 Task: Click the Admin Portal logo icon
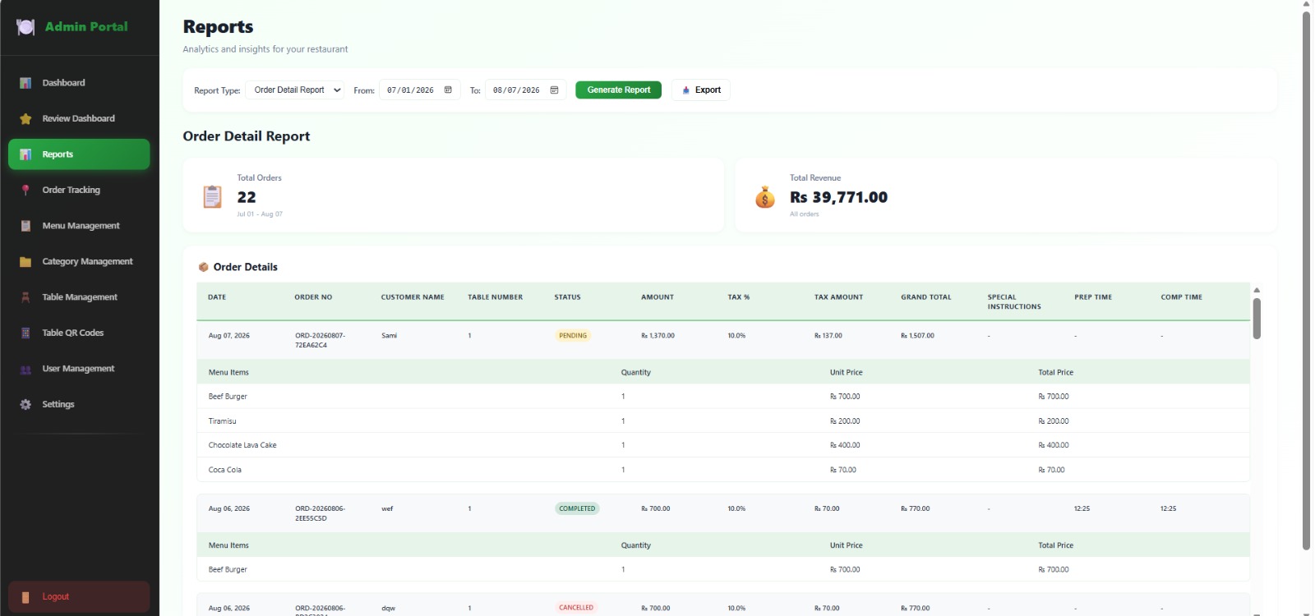pyautogui.click(x=25, y=27)
